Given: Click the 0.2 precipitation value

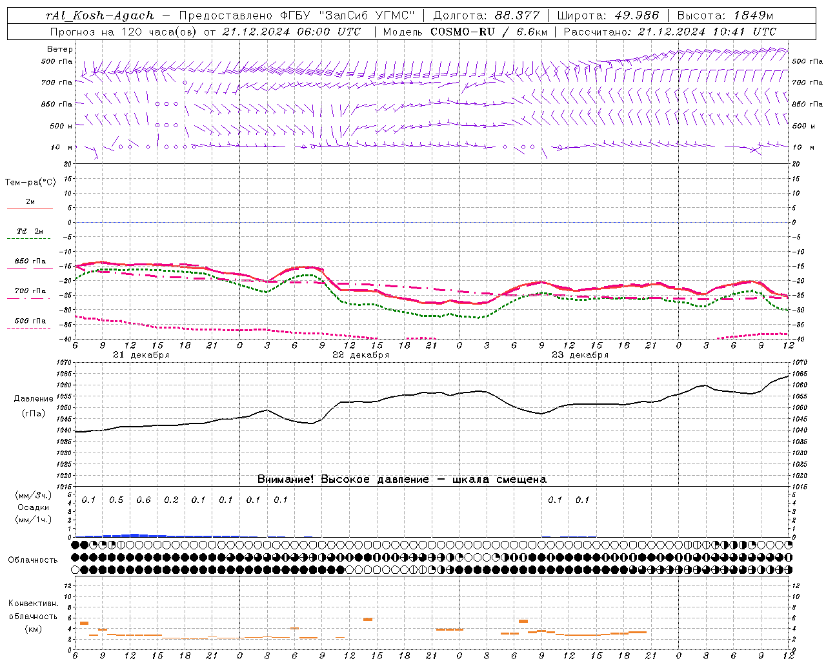Looking at the screenshot, I should (171, 500).
